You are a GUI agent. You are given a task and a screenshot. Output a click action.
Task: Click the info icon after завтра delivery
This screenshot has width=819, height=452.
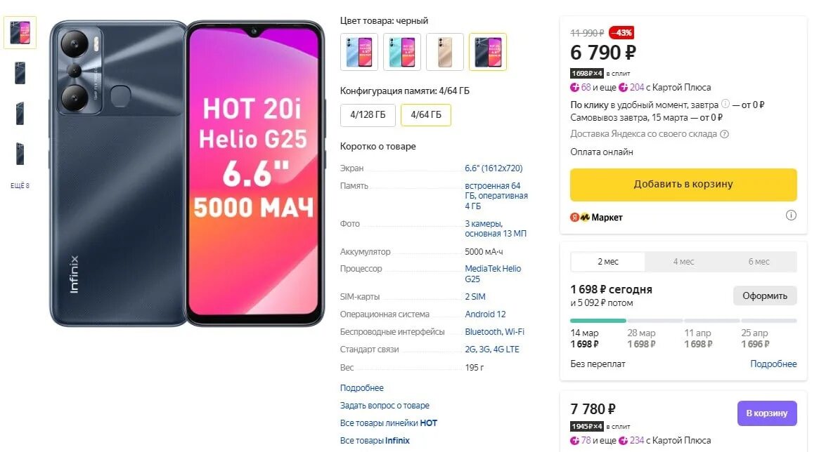pos(725,104)
